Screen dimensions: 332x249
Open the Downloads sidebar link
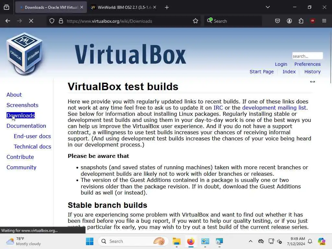coord(20,115)
